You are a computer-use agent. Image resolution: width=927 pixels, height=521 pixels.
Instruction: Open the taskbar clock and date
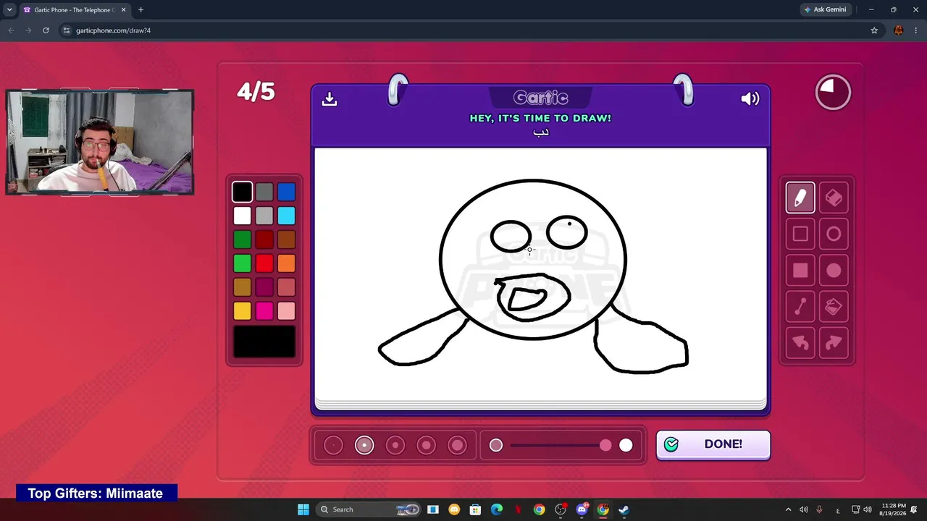894,509
